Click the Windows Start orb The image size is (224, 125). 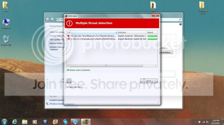click(x=4, y=122)
